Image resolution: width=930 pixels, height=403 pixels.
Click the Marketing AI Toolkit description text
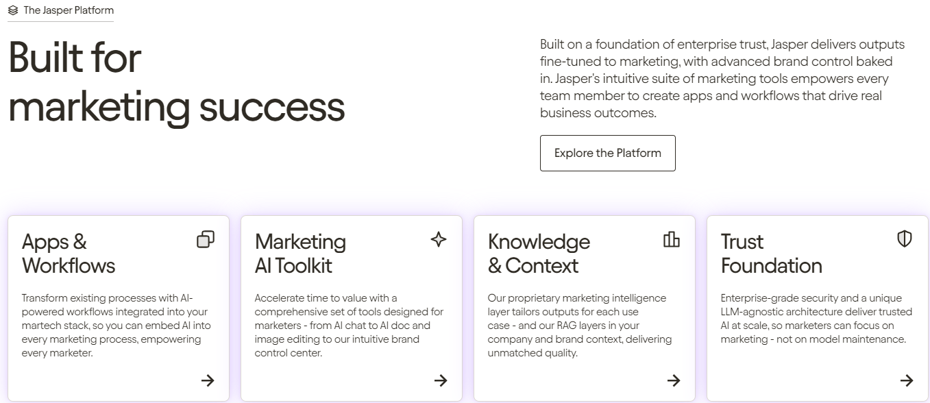tap(349, 326)
